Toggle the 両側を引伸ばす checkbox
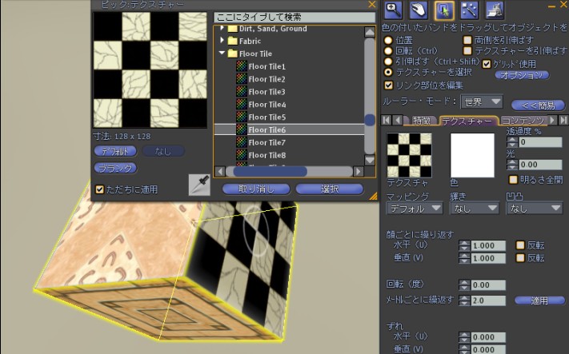569x354 pixels. pyautogui.click(x=467, y=40)
